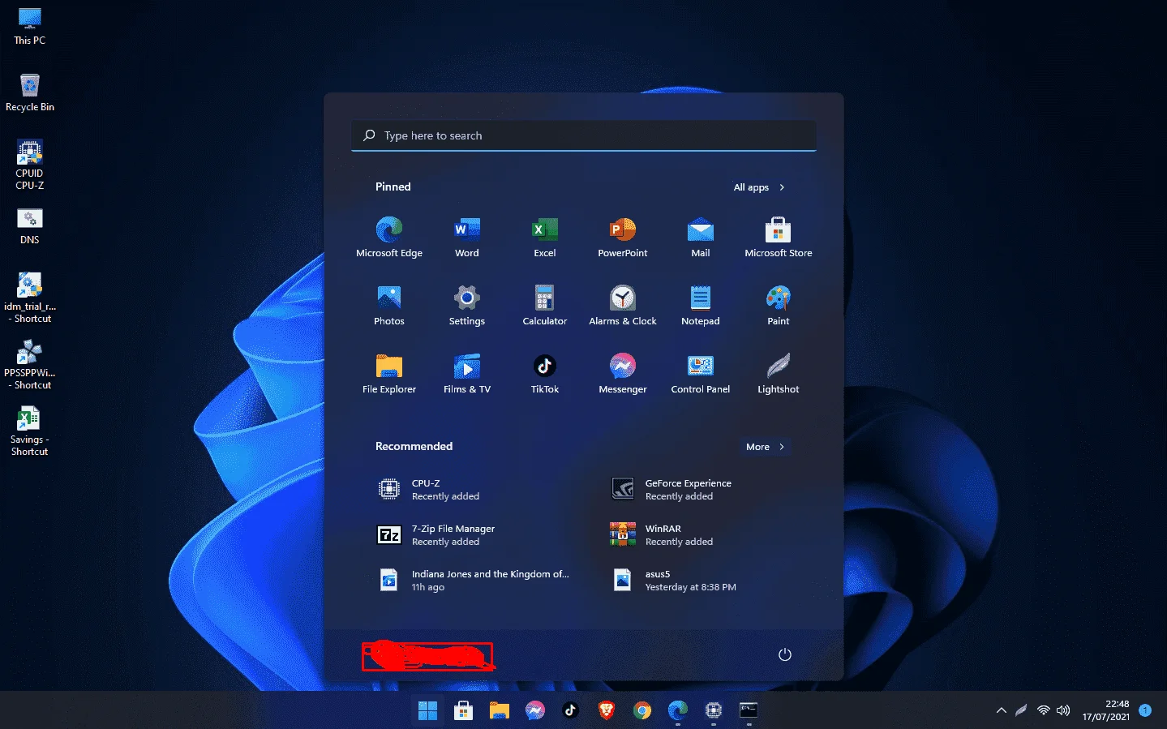This screenshot has height=729, width=1167.
Task: Select the DNS desktop icon
Action: click(x=30, y=226)
